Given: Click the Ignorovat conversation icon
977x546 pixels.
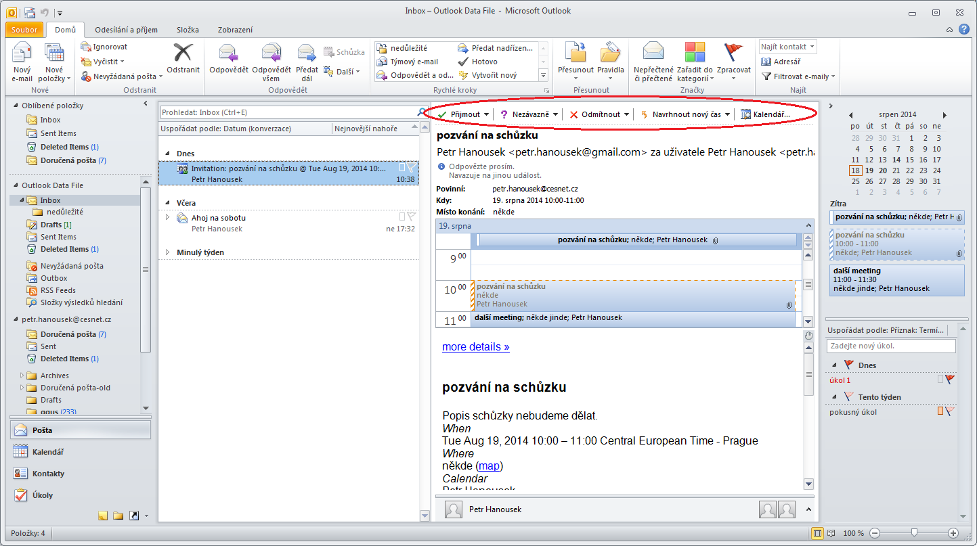Looking at the screenshot, I should pyautogui.click(x=86, y=47).
